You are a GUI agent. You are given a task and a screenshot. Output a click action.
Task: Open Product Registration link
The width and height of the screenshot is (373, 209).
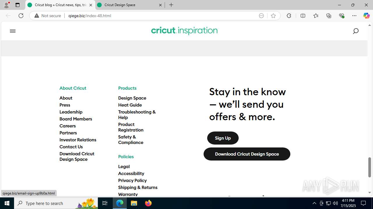click(x=131, y=127)
